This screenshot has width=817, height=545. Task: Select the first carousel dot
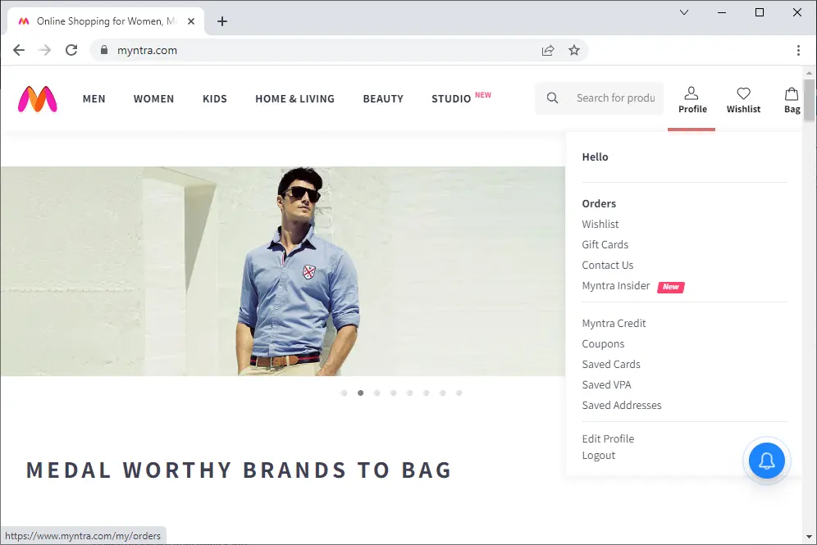tap(344, 393)
